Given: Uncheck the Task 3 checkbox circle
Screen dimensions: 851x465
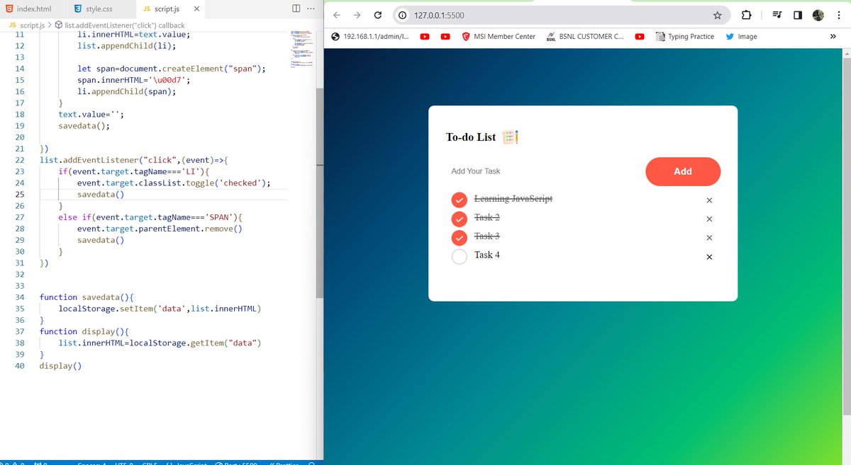Looking at the screenshot, I should click(x=459, y=237).
